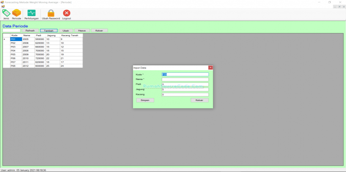Open Perhitungan calculation toolbar icon

tap(32, 13)
